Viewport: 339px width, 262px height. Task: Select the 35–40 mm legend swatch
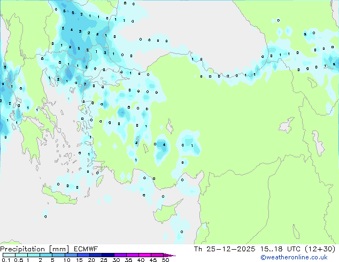coord(132,255)
